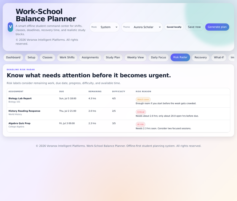
Task: Open the Setup tab
Action: 31,58
